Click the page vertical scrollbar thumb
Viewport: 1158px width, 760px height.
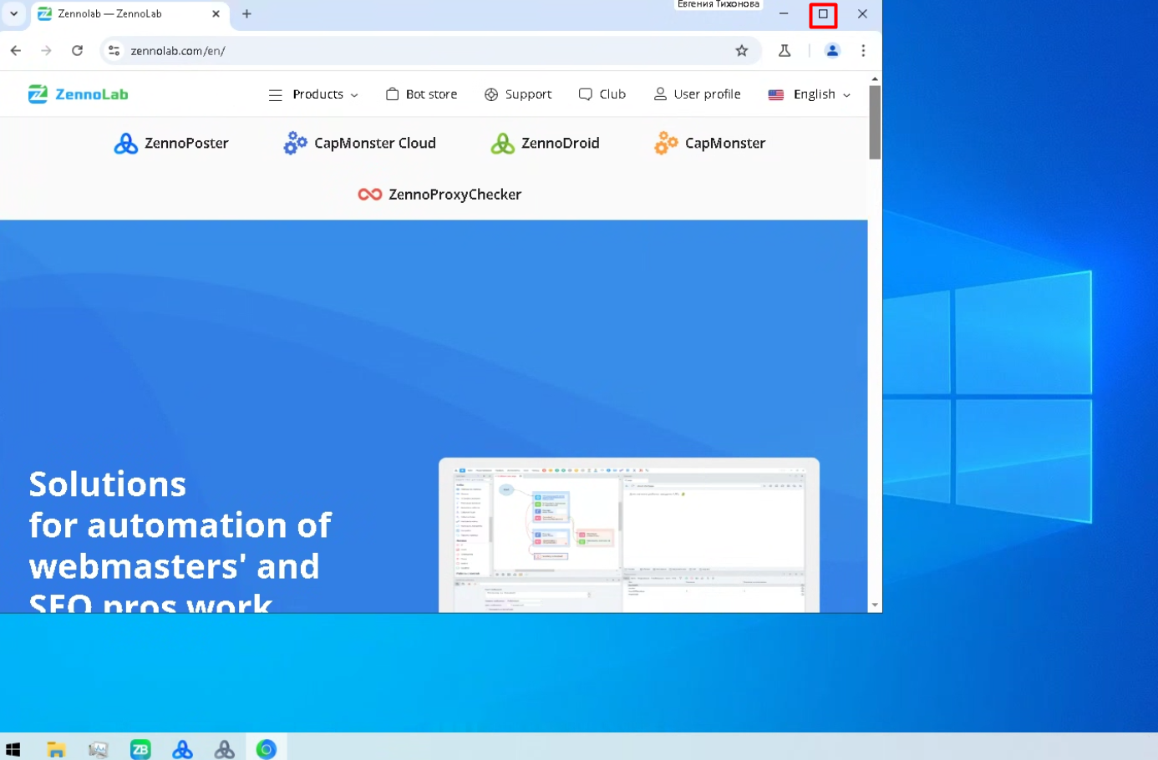875,122
